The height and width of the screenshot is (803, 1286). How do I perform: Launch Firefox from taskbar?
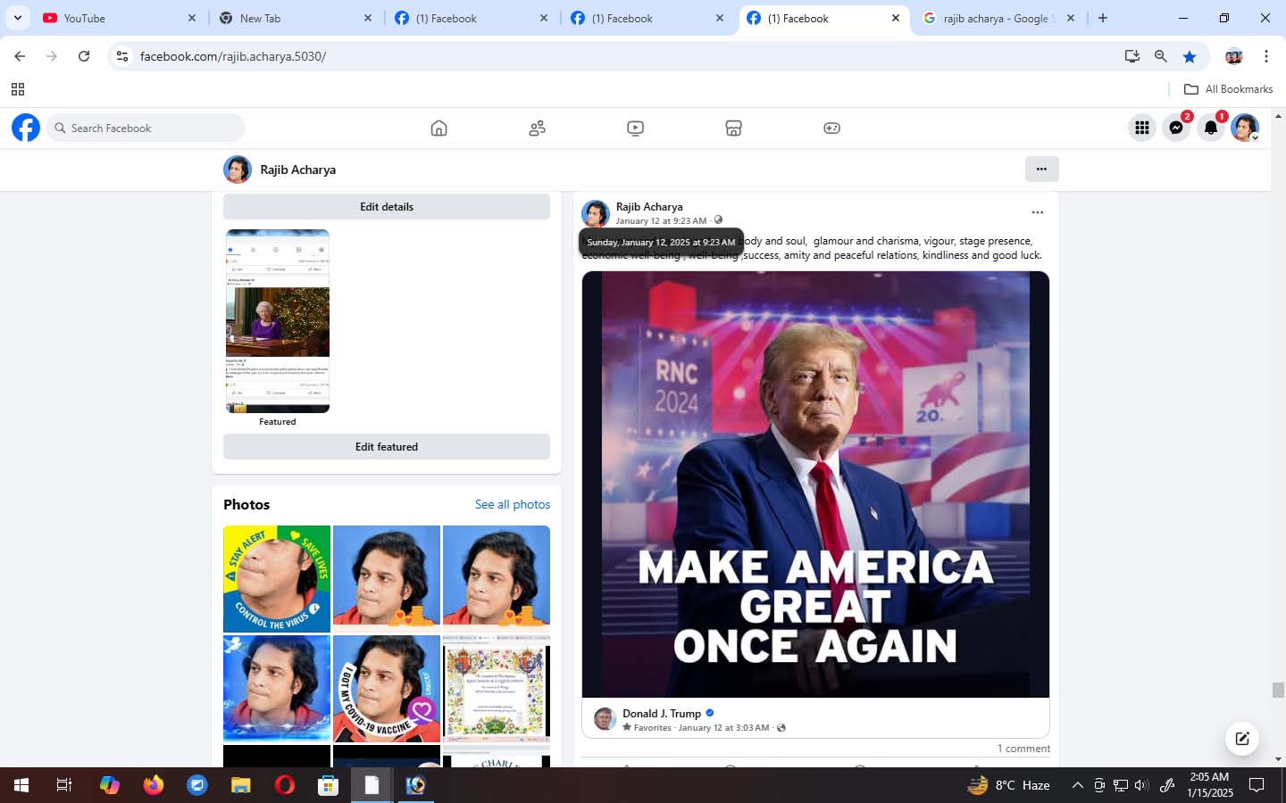(x=154, y=785)
